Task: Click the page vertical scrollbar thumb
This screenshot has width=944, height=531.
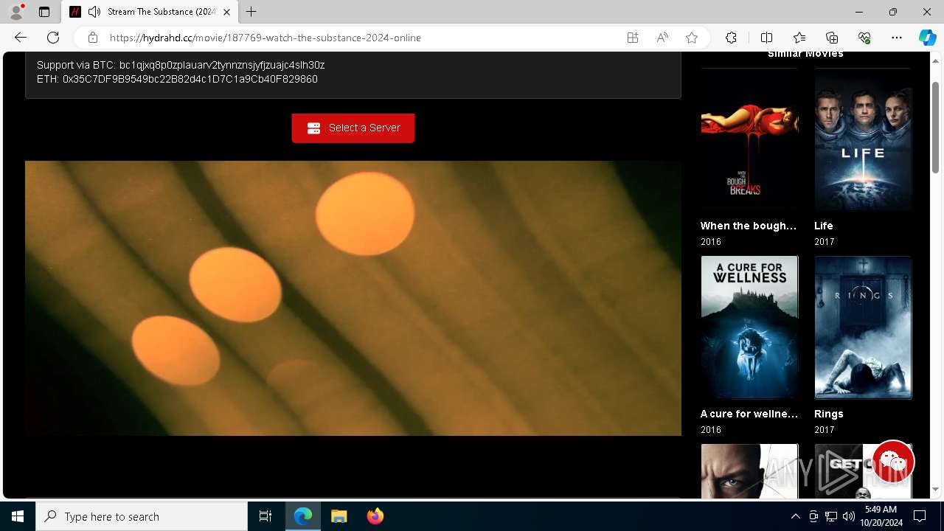Action: tap(935, 127)
